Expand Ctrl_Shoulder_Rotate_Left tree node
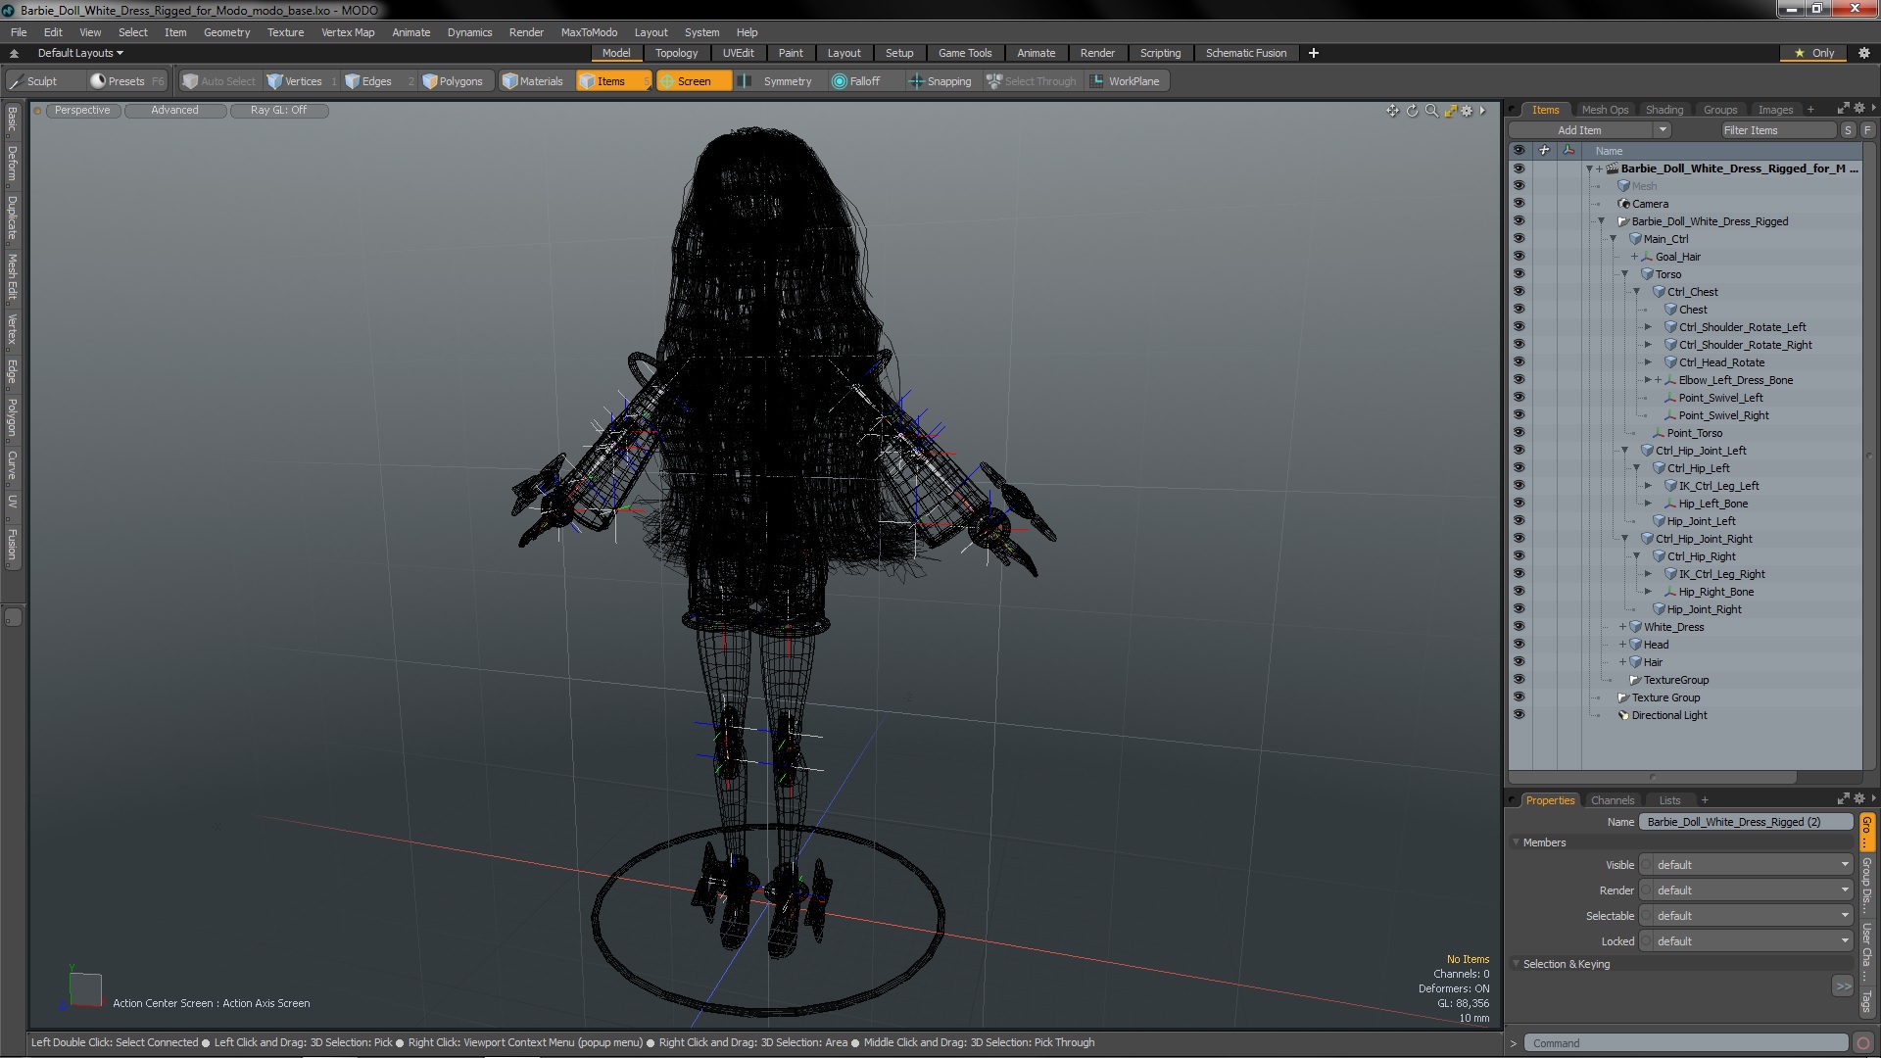This screenshot has height=1058, width=1881. point(1649,327)
